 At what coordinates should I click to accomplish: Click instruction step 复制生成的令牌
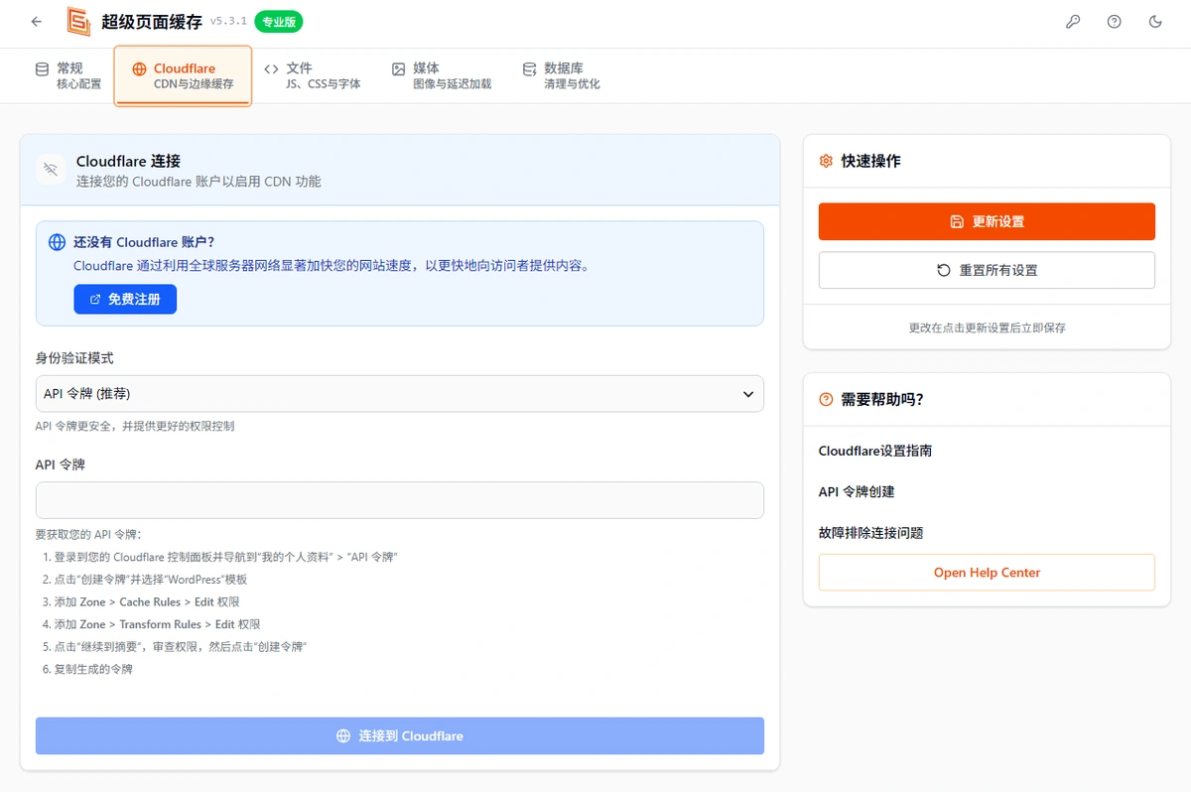[x=93, y=669]
